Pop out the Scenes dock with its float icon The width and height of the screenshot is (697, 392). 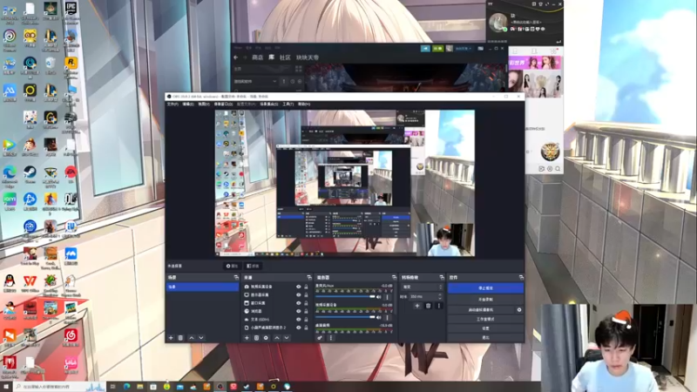coord(236,277)
